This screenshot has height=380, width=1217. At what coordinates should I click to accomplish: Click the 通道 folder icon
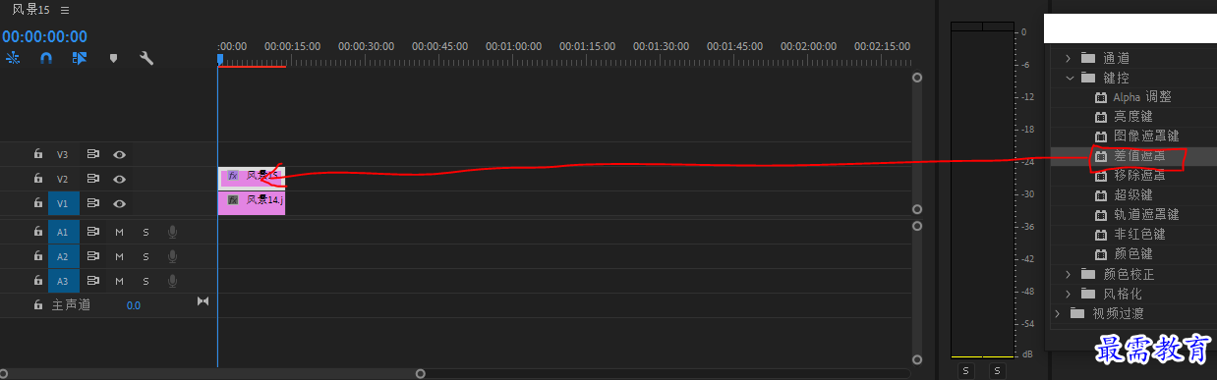1088,58
